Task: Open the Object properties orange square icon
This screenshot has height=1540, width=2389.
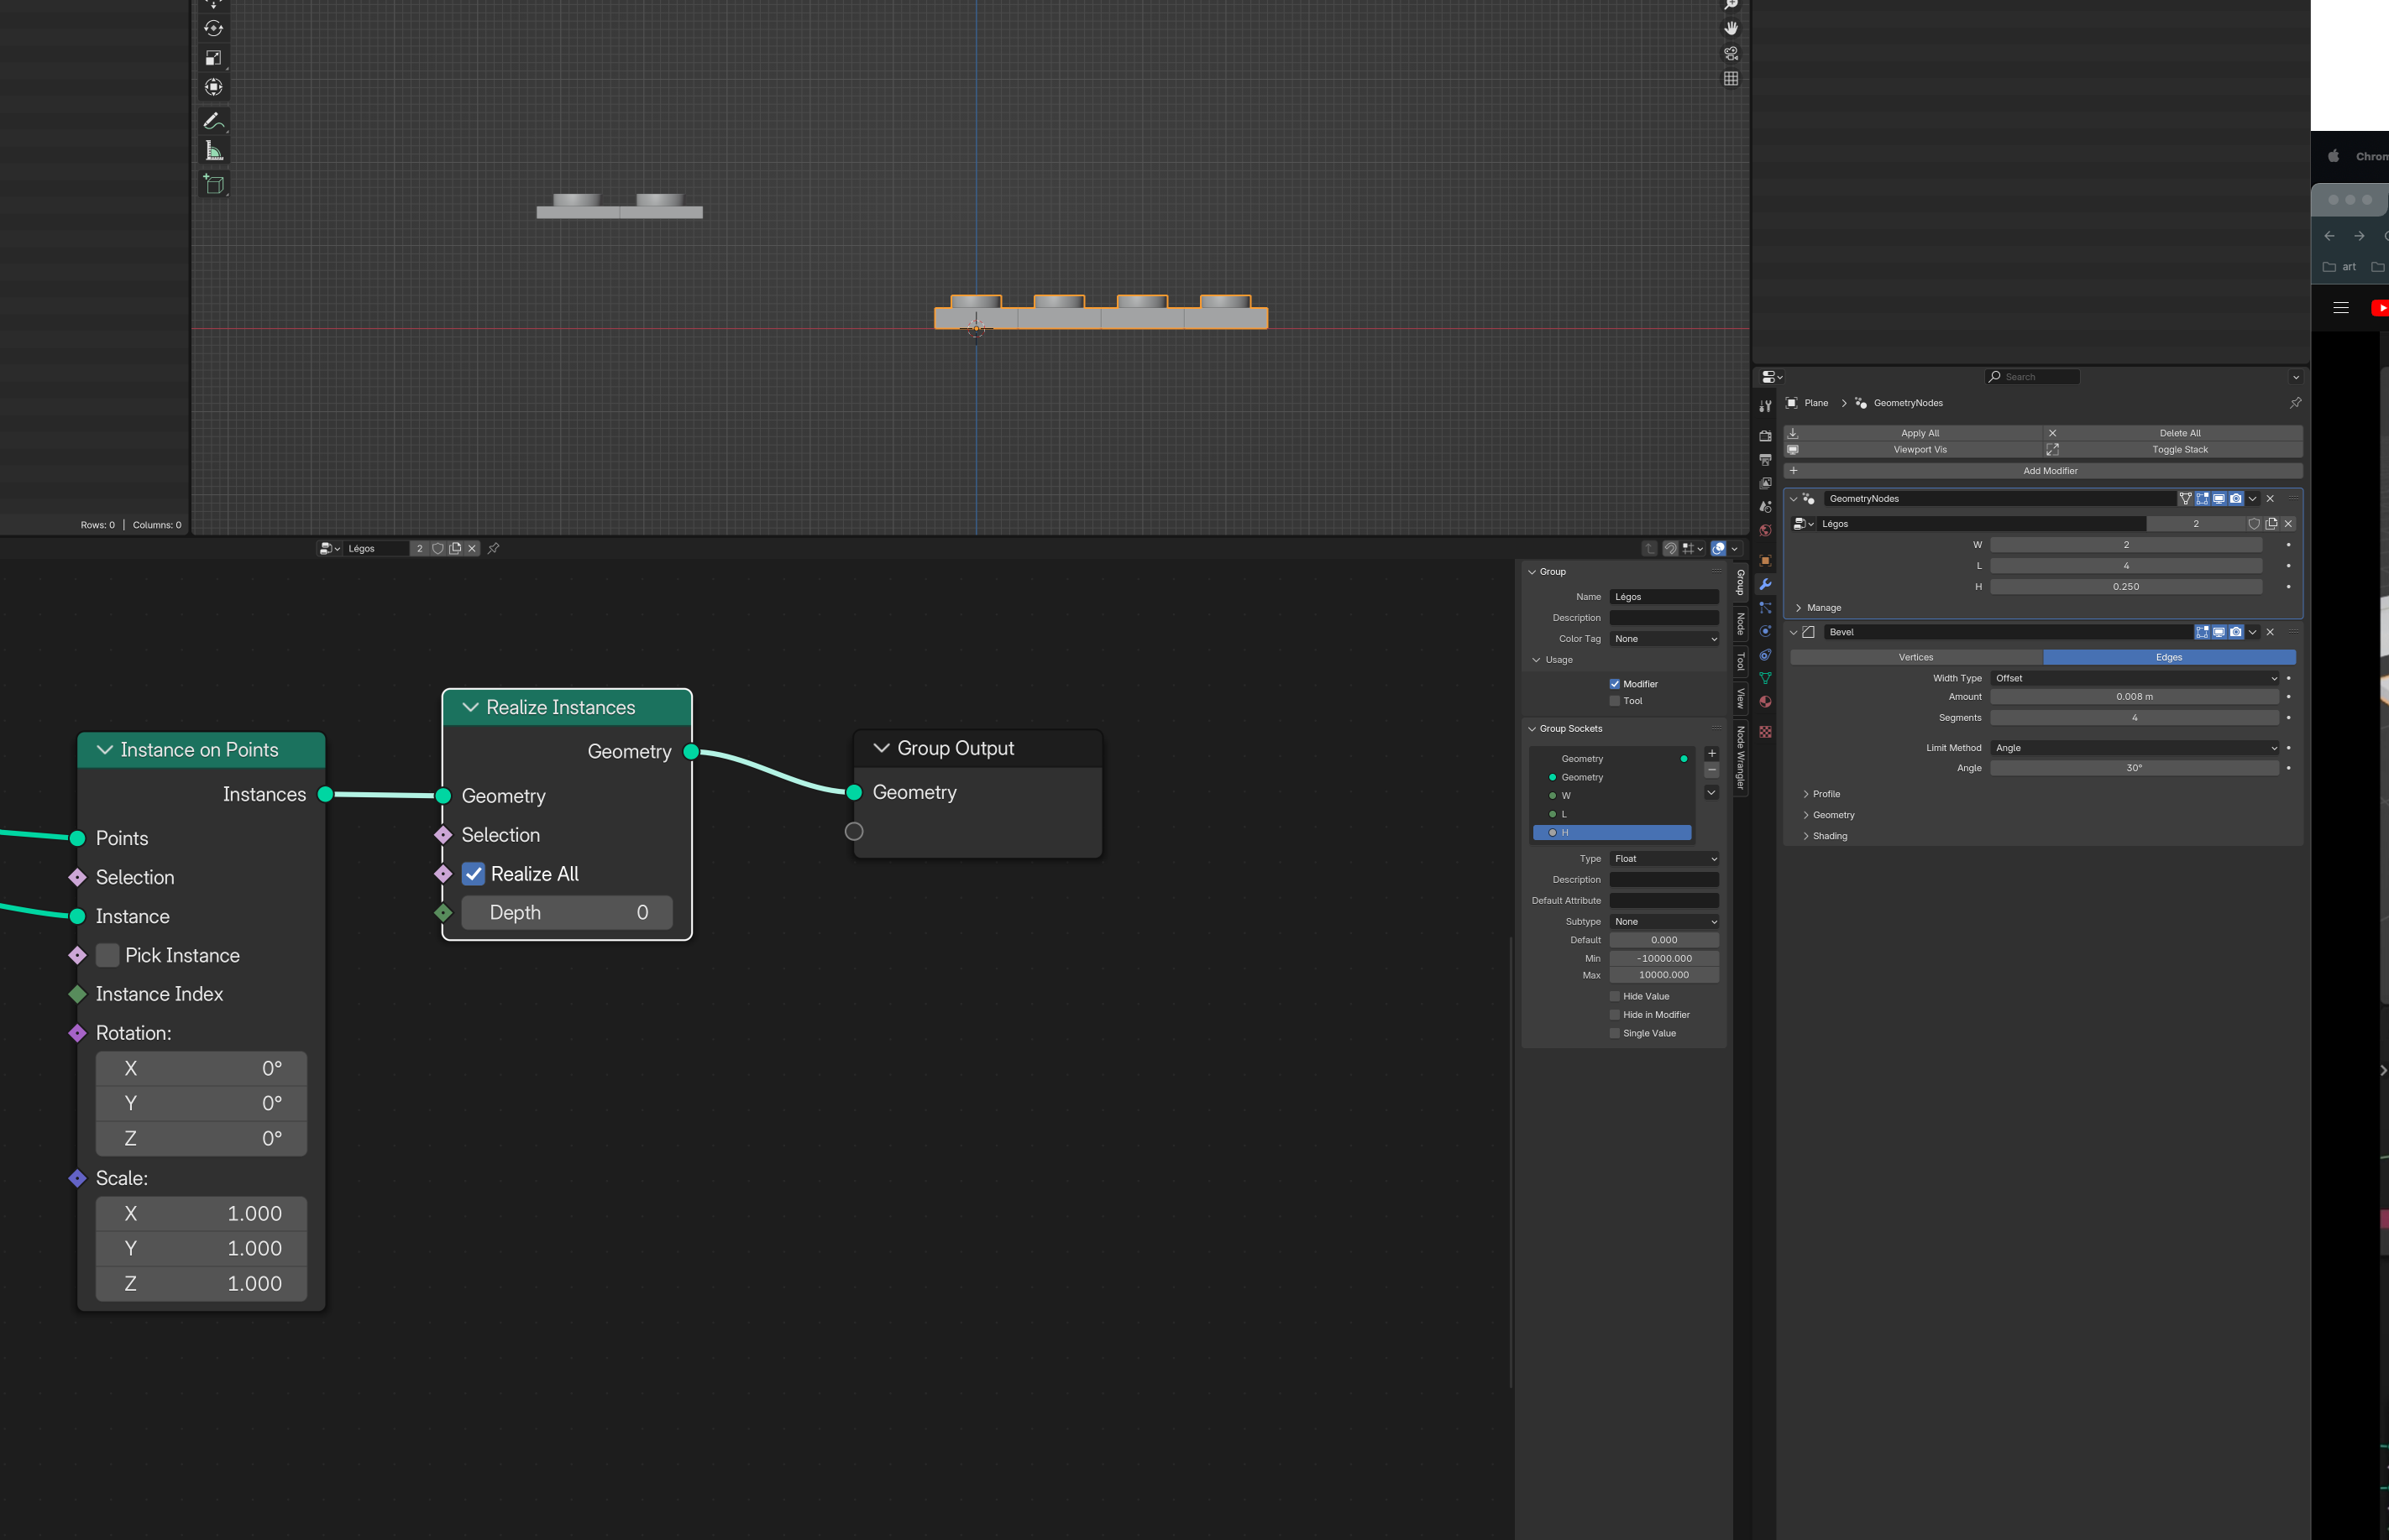Action: (1765, 561)
